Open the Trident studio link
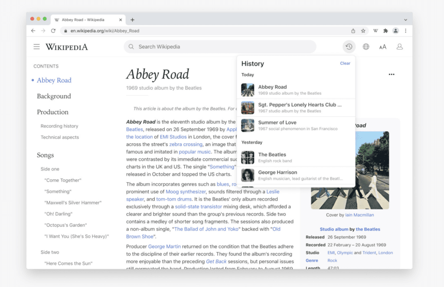The image size is (444, 287). click(x=369, y=253)
